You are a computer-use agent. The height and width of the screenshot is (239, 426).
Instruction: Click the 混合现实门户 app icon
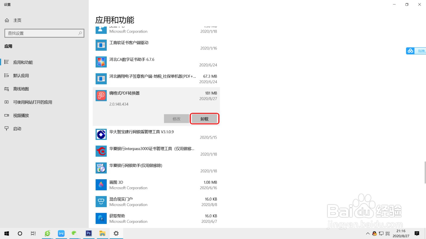[x=101, y=202]
